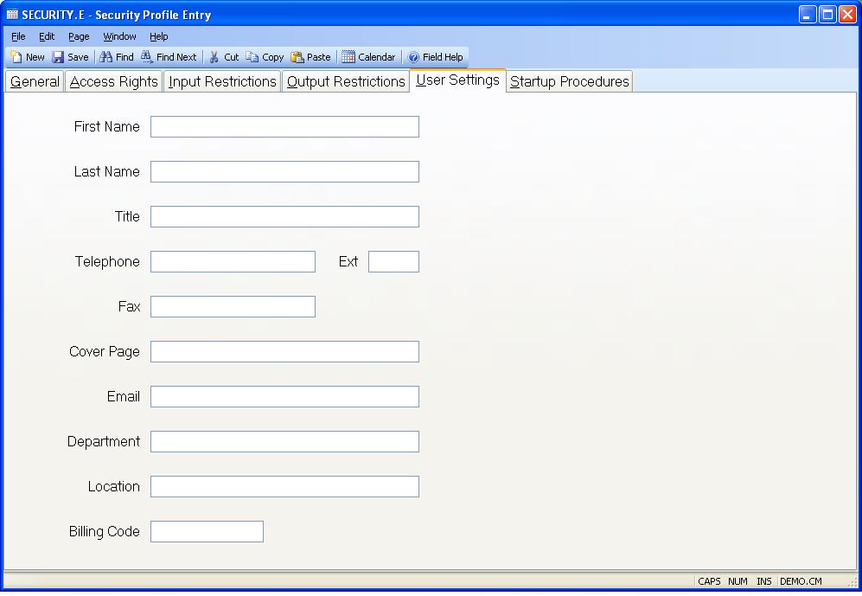Click the Ext extension field

click(x=393, y=262)
